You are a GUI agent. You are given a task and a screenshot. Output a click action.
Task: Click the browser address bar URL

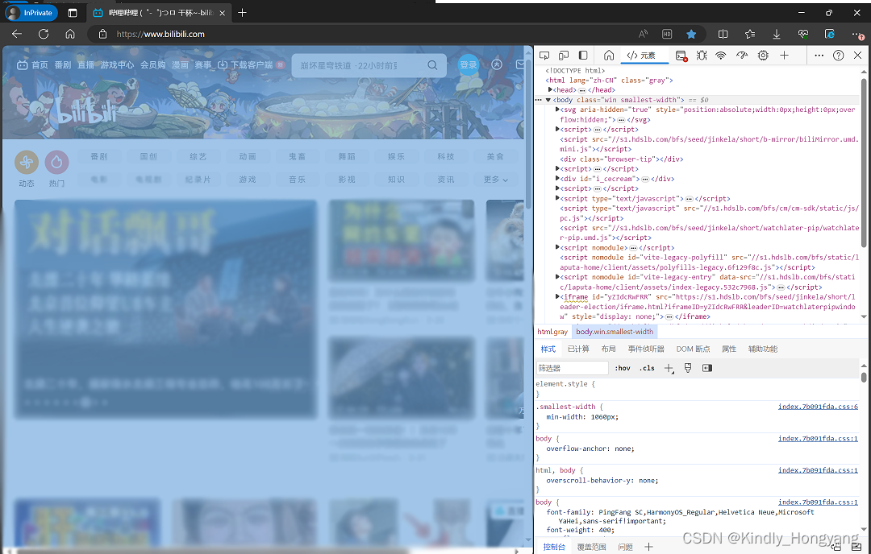pyautogui.click(x=160, y=34)
